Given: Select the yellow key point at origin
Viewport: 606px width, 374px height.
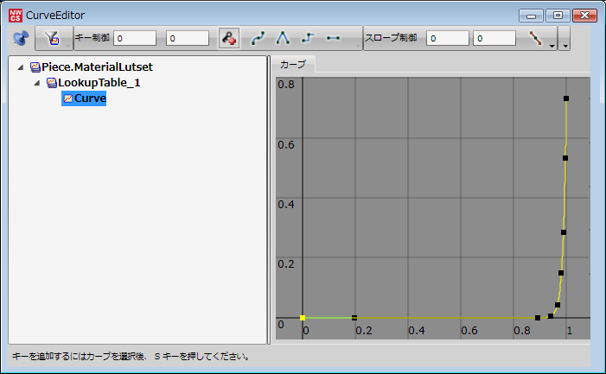Looking at the screenshot, I should [x=303, y=318].
